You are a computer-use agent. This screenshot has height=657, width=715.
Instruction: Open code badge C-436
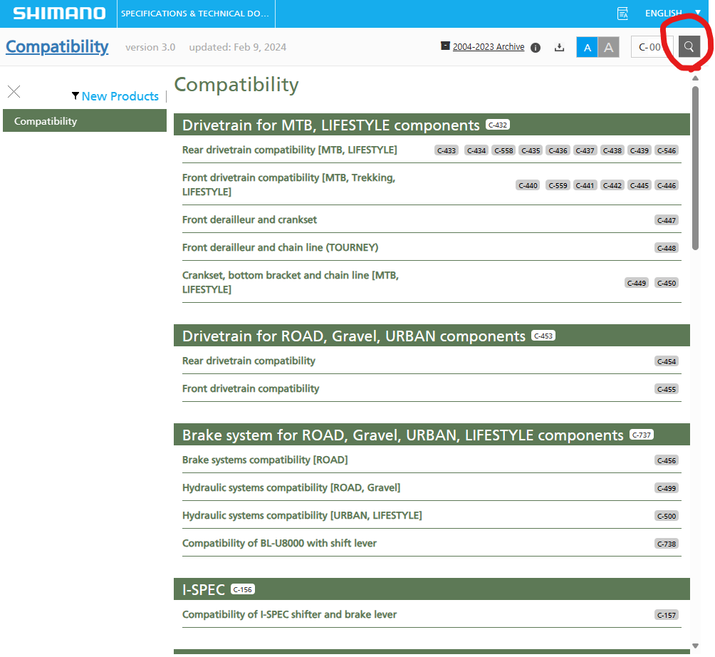[x=558, y=150]
